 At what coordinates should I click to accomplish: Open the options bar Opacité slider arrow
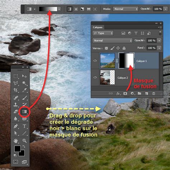click(166, 9)
